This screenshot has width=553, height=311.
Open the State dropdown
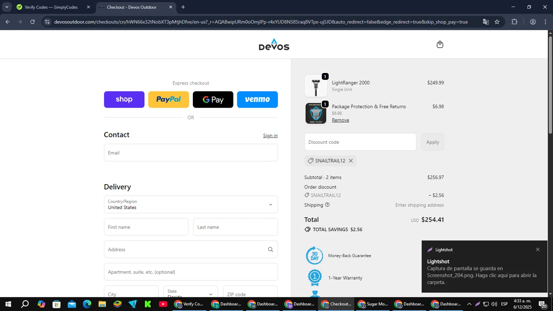tap(191, 291)
